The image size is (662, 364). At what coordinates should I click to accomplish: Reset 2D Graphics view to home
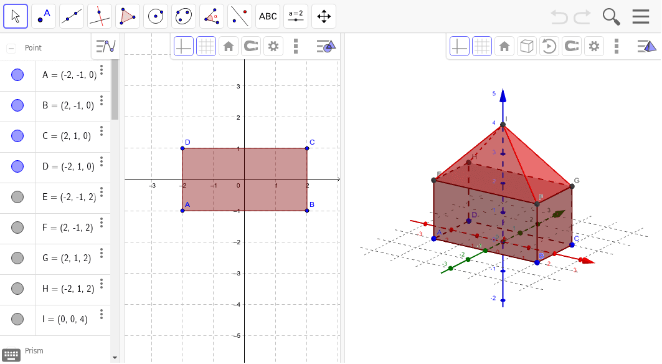click(x=229, y=46)
